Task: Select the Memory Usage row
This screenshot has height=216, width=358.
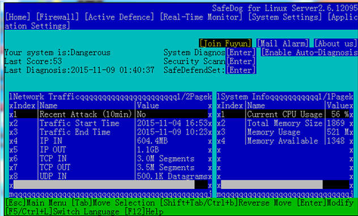Action: (x=285, y=132)
